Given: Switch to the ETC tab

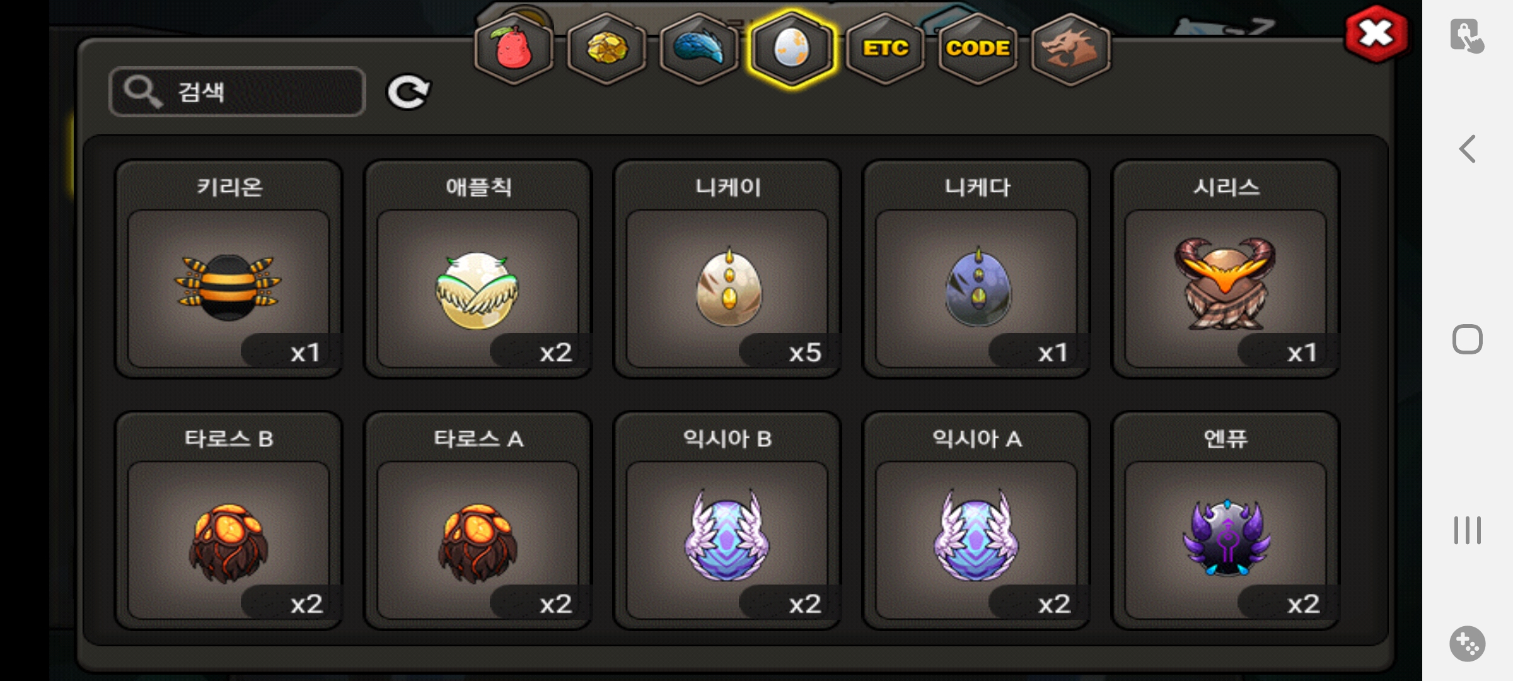Looking at the screenshot, I should 885,49.
